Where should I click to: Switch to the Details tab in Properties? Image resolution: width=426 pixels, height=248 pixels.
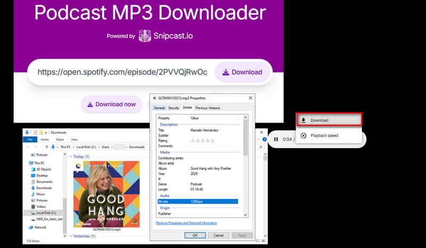point(187,107)
